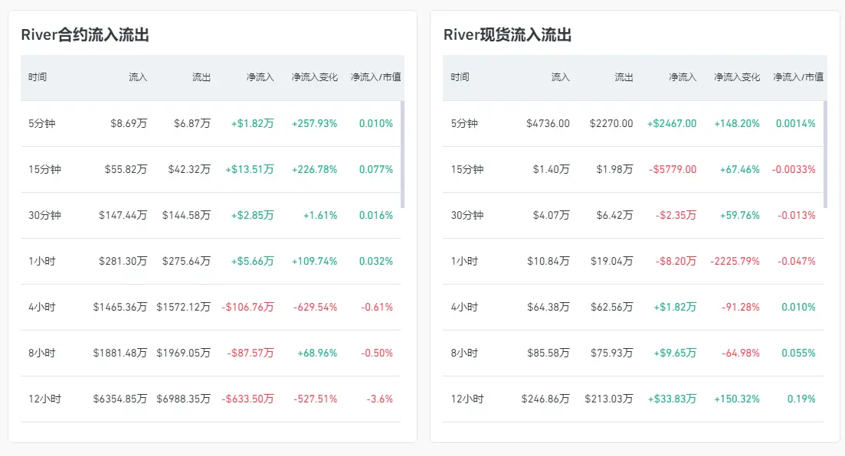Click the +109.74% change value
The width and height of the screenshot is (845, 456).
click(315, 261)
